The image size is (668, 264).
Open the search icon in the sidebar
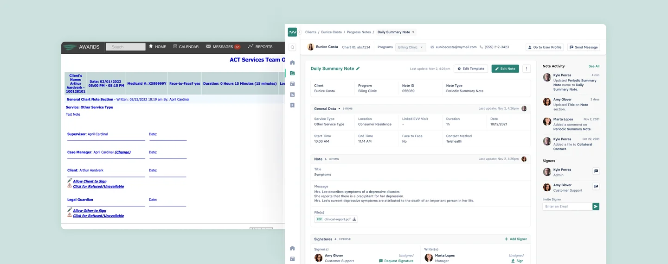pos(292,47)
